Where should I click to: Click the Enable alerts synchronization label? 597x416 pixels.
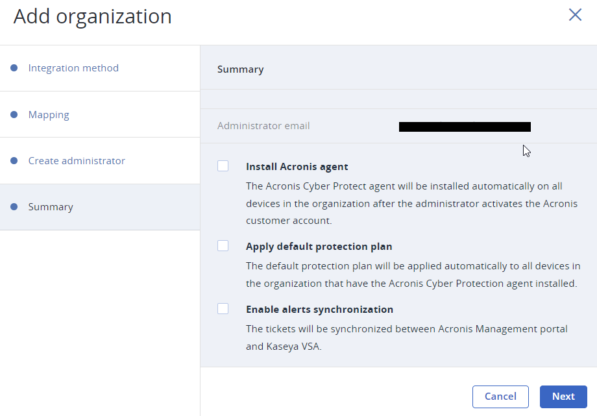319,310
